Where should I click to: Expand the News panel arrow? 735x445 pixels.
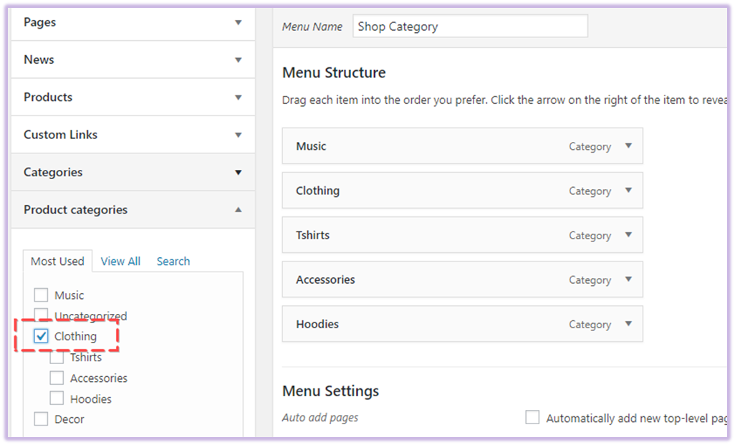tap(239, 60)
